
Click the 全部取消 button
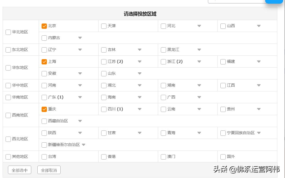pos(49,170)
